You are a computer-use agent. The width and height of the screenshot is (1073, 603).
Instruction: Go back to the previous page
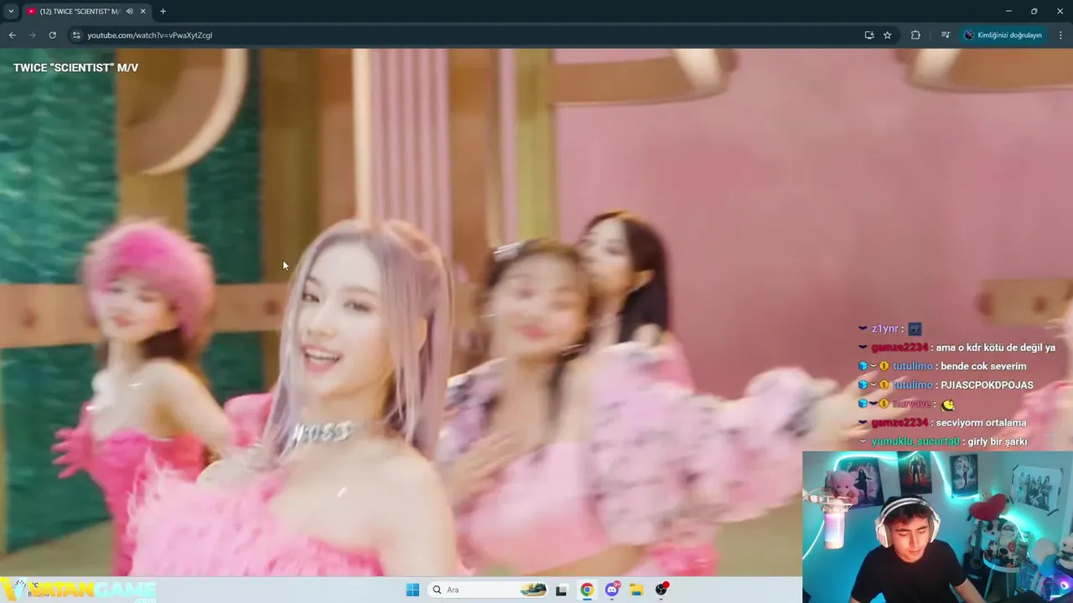point(12,35)
